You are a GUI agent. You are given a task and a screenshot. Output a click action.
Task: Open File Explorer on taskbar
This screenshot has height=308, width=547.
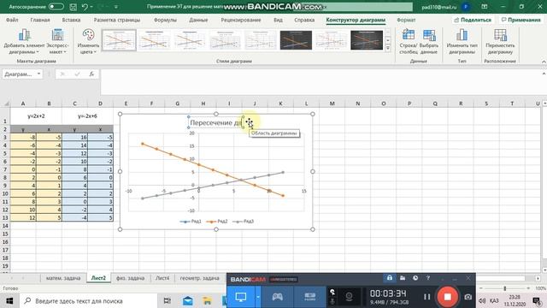click(x=207, y=300)
